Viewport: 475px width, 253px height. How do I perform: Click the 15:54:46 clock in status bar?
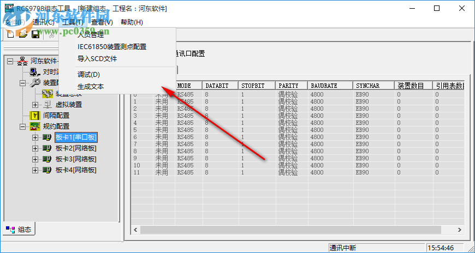tap(444, 248)
